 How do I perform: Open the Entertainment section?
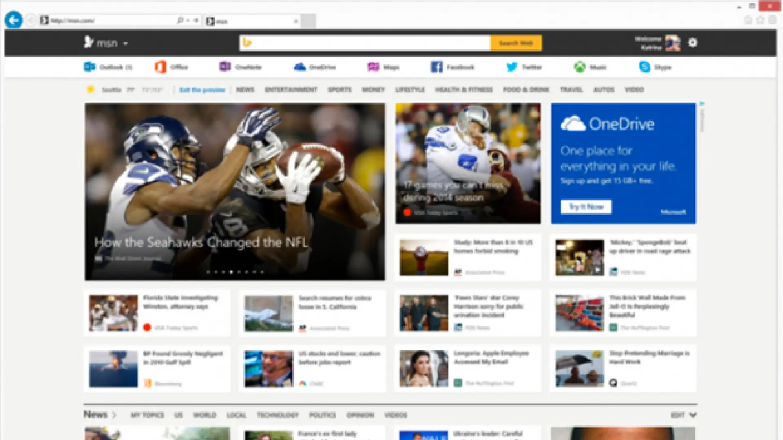pyautogui.click(x=291, y=90)
